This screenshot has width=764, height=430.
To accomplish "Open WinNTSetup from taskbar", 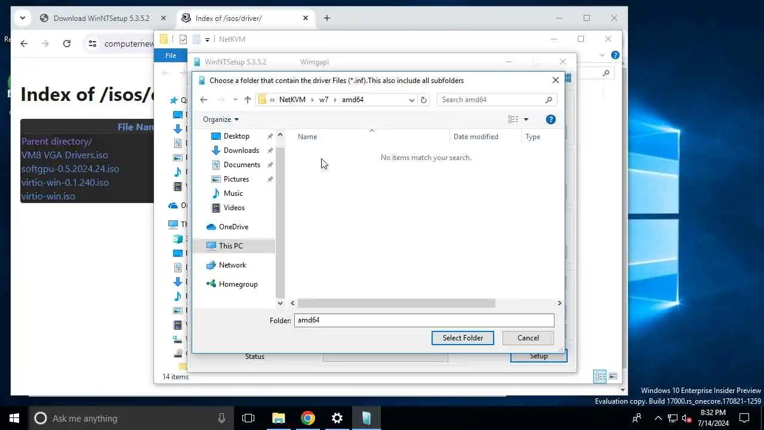I will click(366, 418).
